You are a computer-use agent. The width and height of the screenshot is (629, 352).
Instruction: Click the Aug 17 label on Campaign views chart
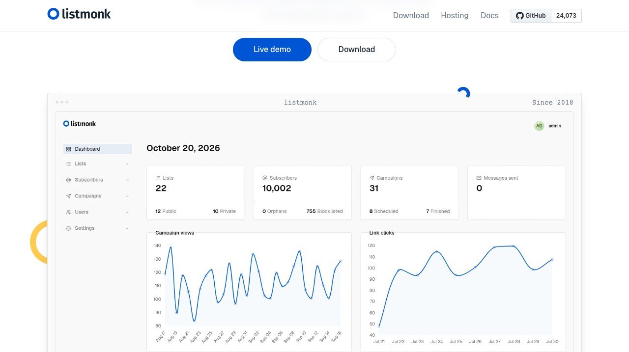[x=160, y=336]
